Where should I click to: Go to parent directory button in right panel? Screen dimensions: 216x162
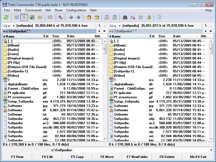211,26
